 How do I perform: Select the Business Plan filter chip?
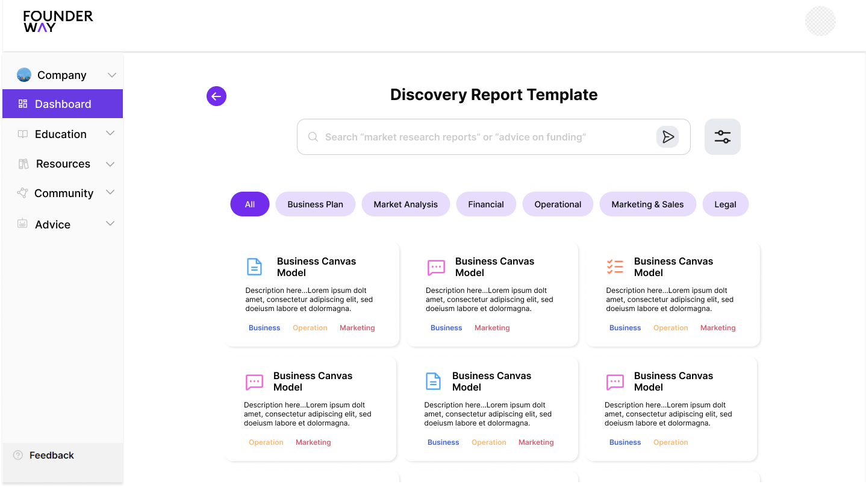click(316, 204)
